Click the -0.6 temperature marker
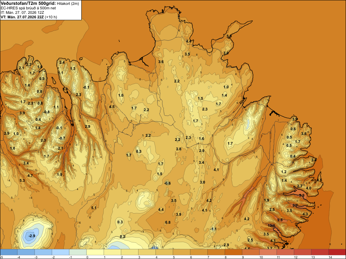 coord(167,183)
